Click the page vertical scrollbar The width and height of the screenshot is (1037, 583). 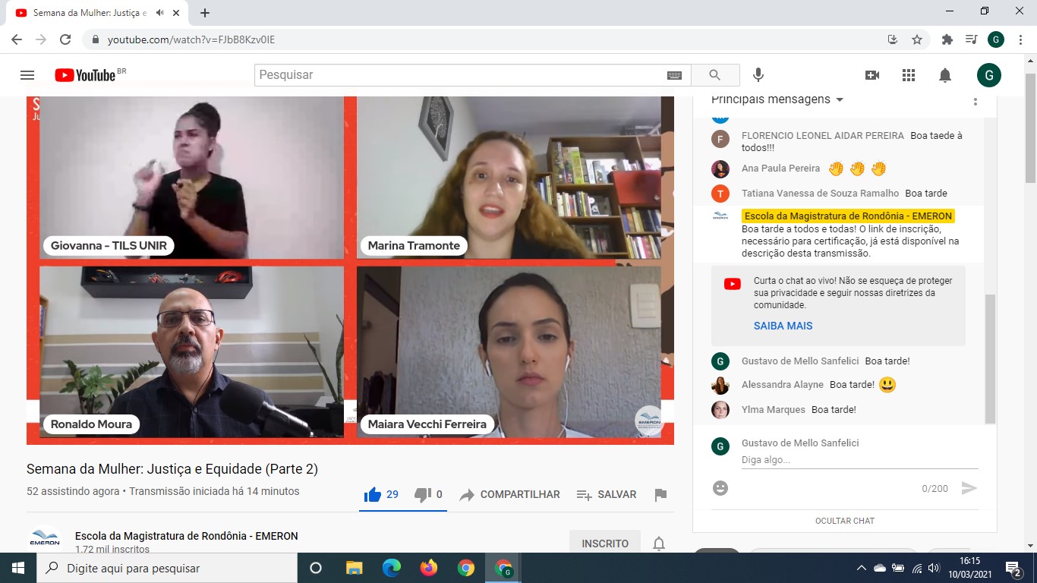point(1030,129)
